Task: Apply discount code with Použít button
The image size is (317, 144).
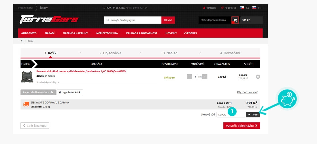Action: tap(253, 115)
